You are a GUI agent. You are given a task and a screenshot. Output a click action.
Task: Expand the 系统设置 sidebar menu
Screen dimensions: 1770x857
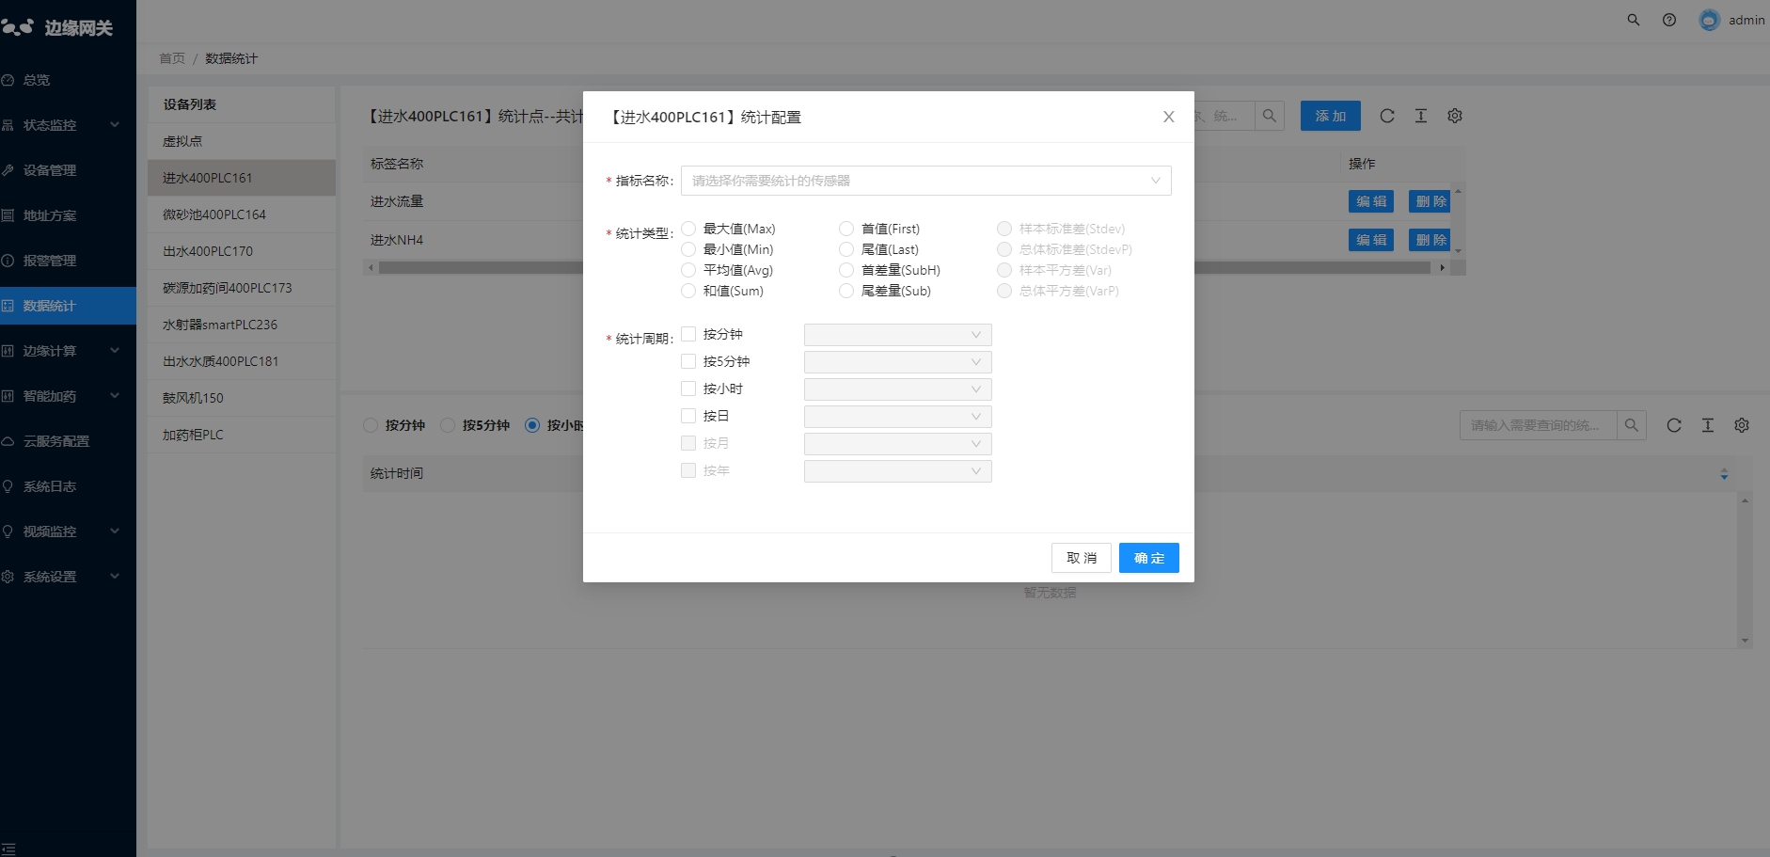coord(68,577)
